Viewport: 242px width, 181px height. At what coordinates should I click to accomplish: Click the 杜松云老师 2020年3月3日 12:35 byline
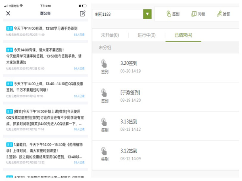pos(25,96)
